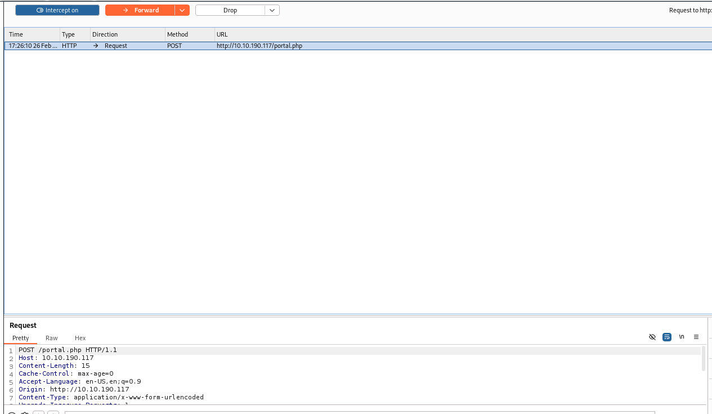Open the Forward button dropdown arrow
This screenshot has width=712, height=414.
tap(182, 10)
